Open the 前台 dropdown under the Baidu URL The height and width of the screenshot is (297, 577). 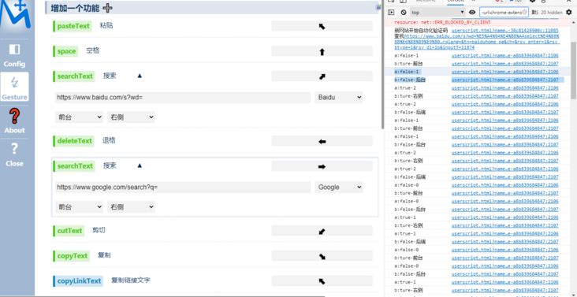pyautogui.click(x=79, y=117)
